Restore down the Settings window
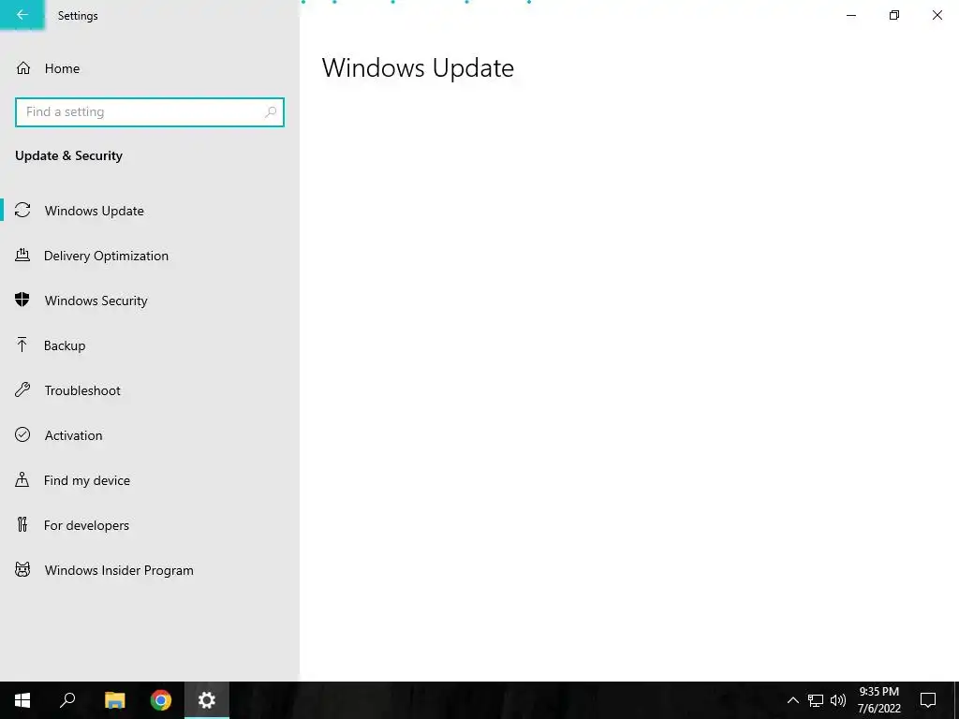959x719 pixels. coord(894,15)
